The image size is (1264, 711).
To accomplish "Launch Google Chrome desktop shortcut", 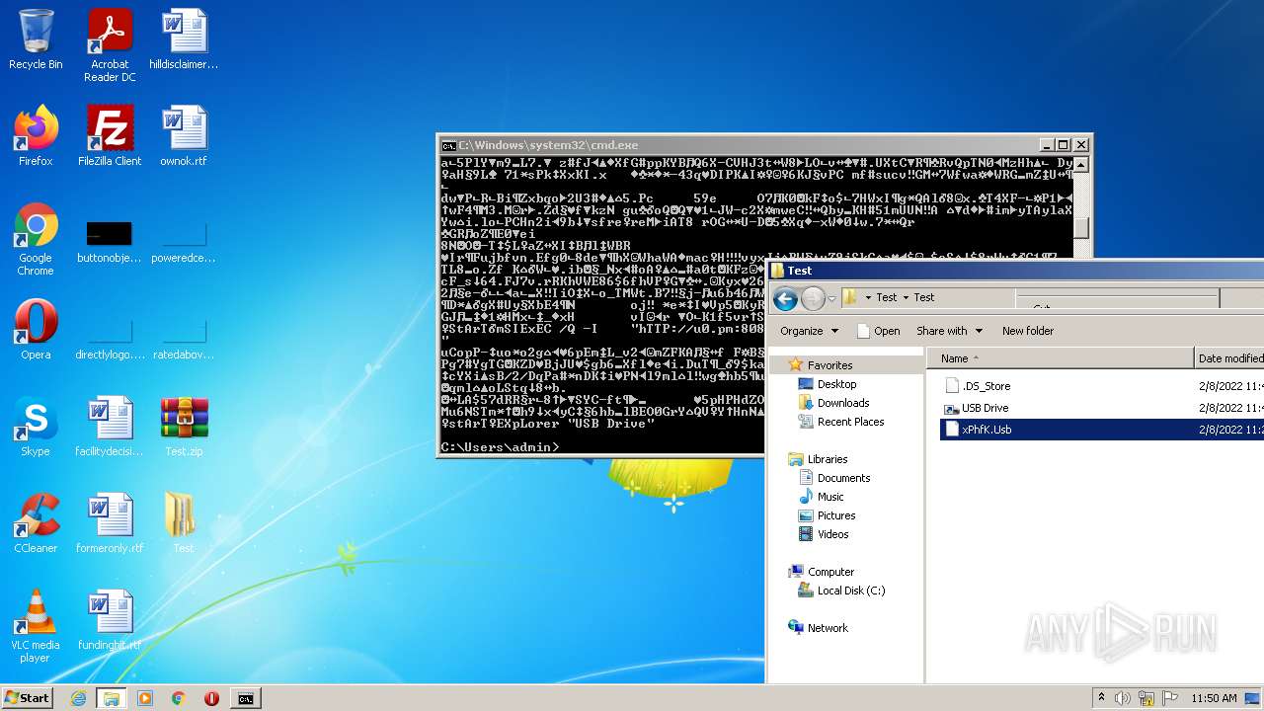I will (36, 239).
